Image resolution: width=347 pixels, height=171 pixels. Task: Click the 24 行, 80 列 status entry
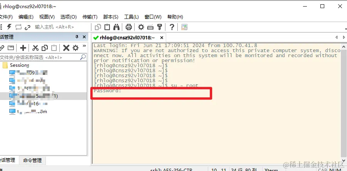[x=244, y=170]
